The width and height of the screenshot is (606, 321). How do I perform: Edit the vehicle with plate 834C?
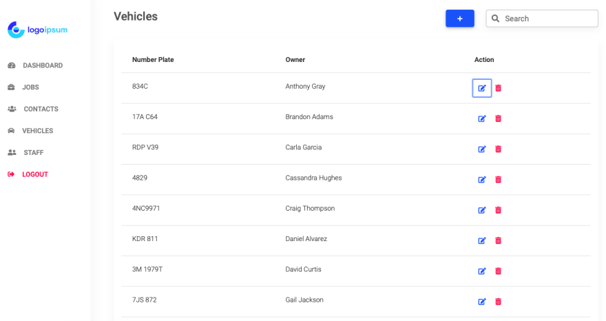[482, 88]
